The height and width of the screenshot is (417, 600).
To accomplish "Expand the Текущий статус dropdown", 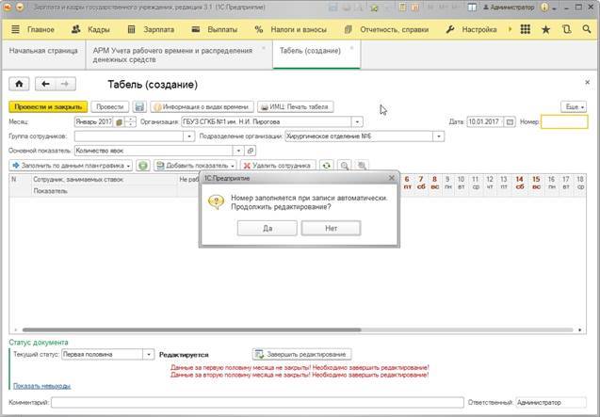I will tap(147, 354).
